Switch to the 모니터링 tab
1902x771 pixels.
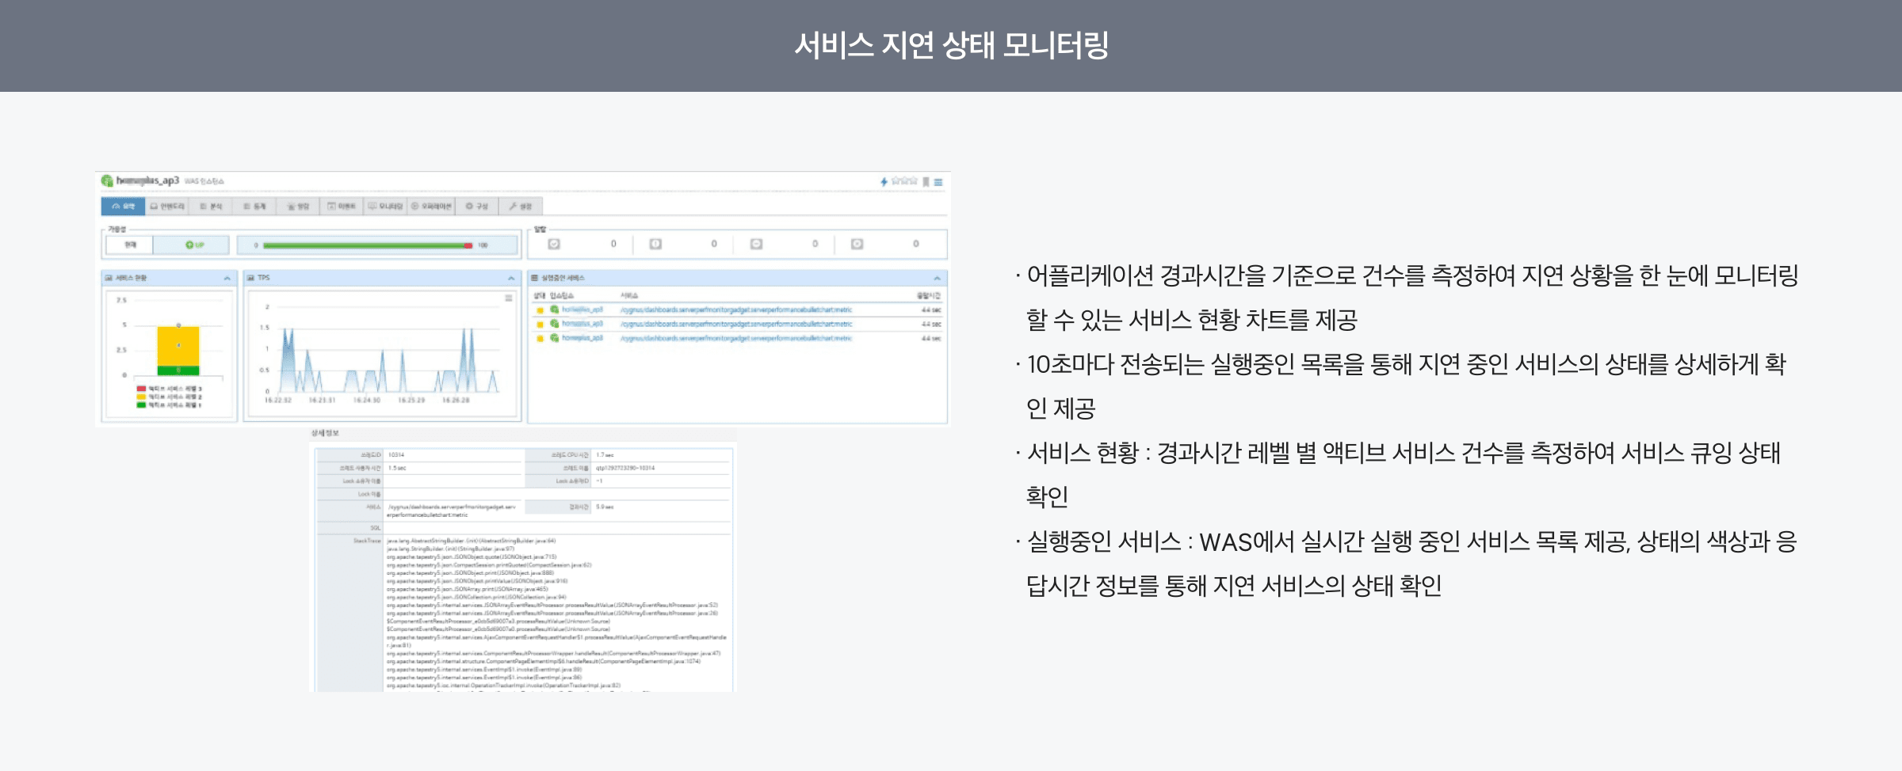386,206
